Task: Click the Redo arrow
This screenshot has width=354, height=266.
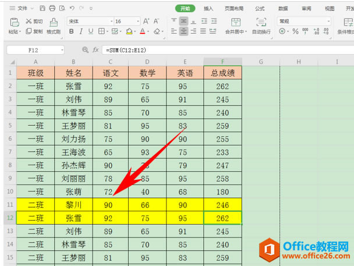Action: coord(82,8)
